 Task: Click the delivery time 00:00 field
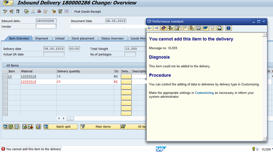click(74, 49)
